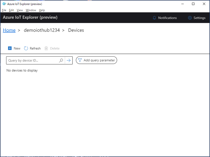Screen dimensions: 210x157
Task: Open the View menu
Action: click(x=20, y=10)
